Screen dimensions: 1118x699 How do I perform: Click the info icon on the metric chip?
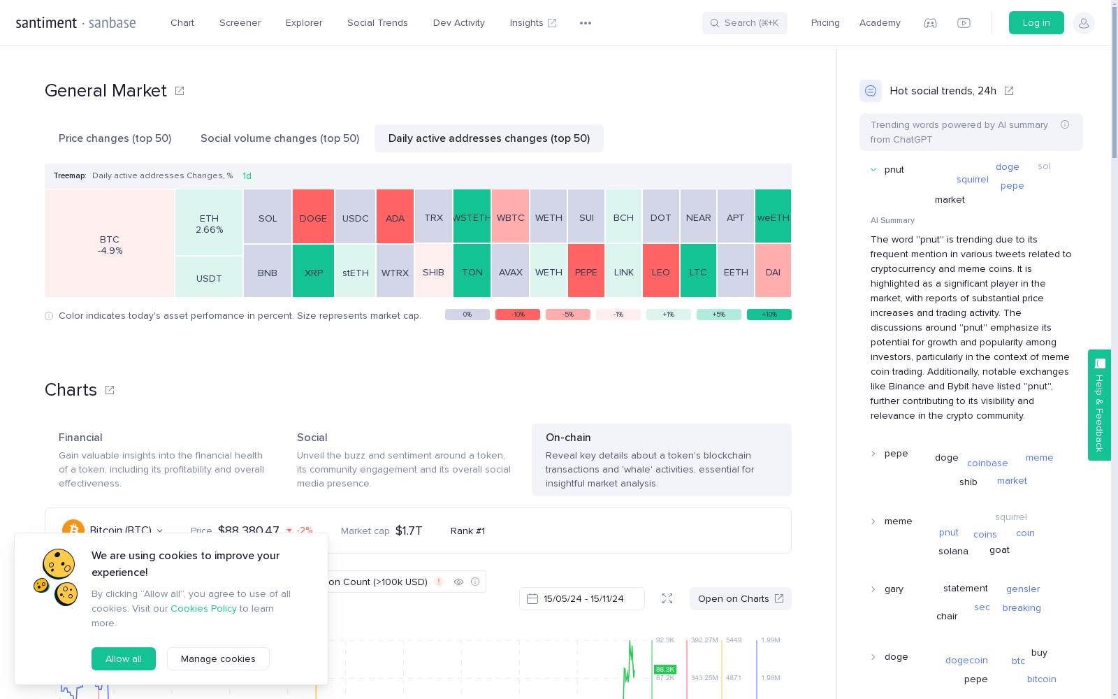click(x=475, y=582)
